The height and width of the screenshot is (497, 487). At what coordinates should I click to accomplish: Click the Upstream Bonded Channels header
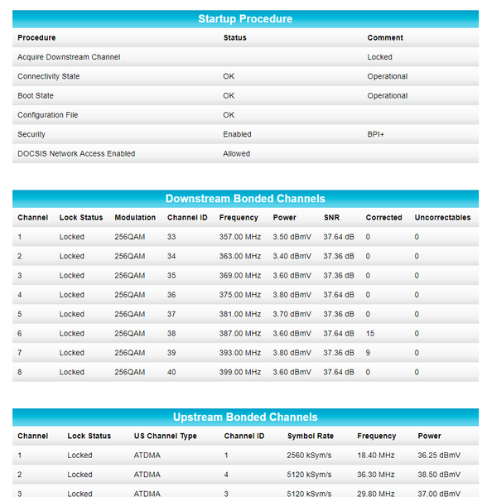point(245,417)
